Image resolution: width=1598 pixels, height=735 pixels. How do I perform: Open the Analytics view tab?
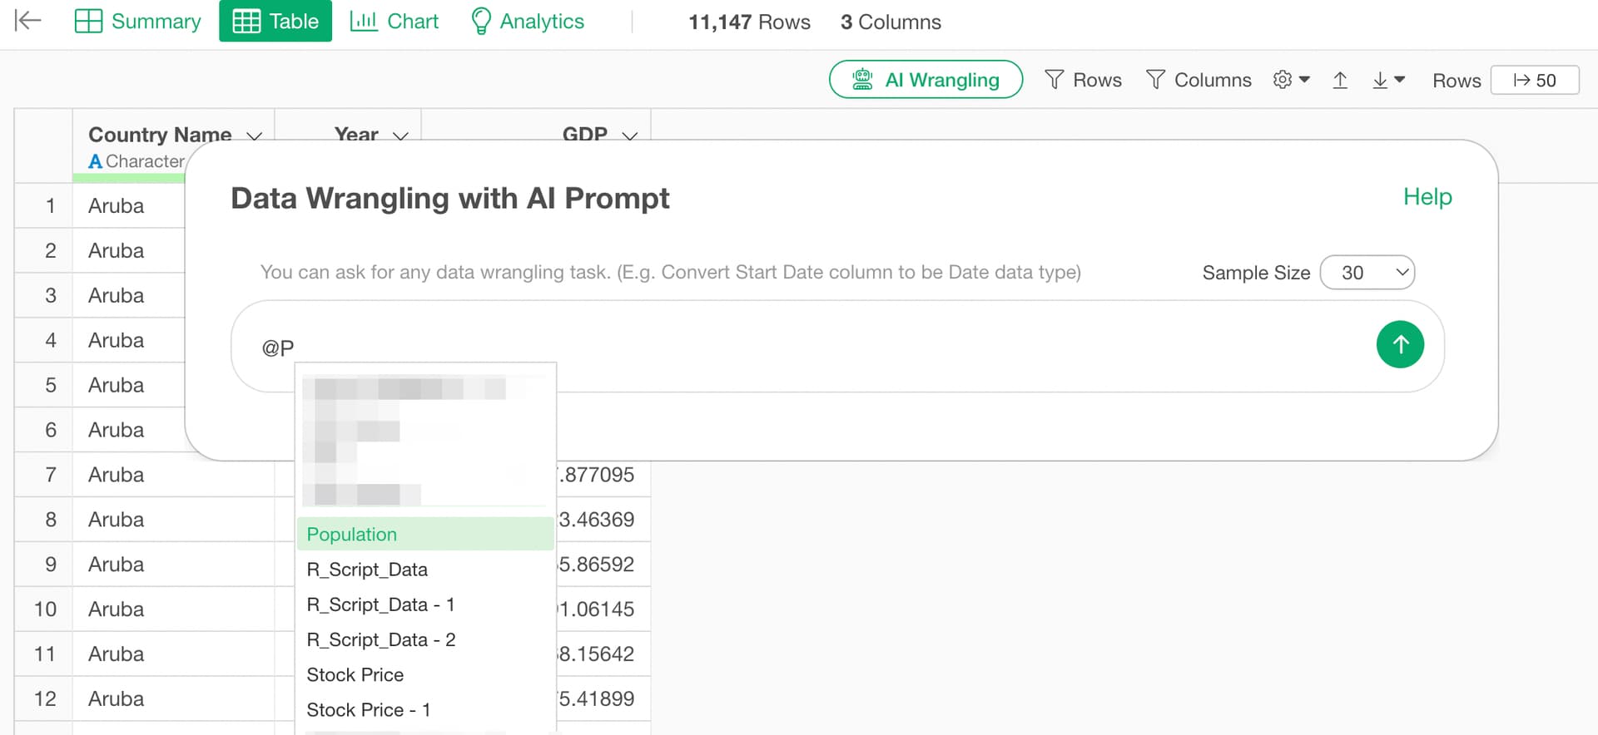point(528,22)
